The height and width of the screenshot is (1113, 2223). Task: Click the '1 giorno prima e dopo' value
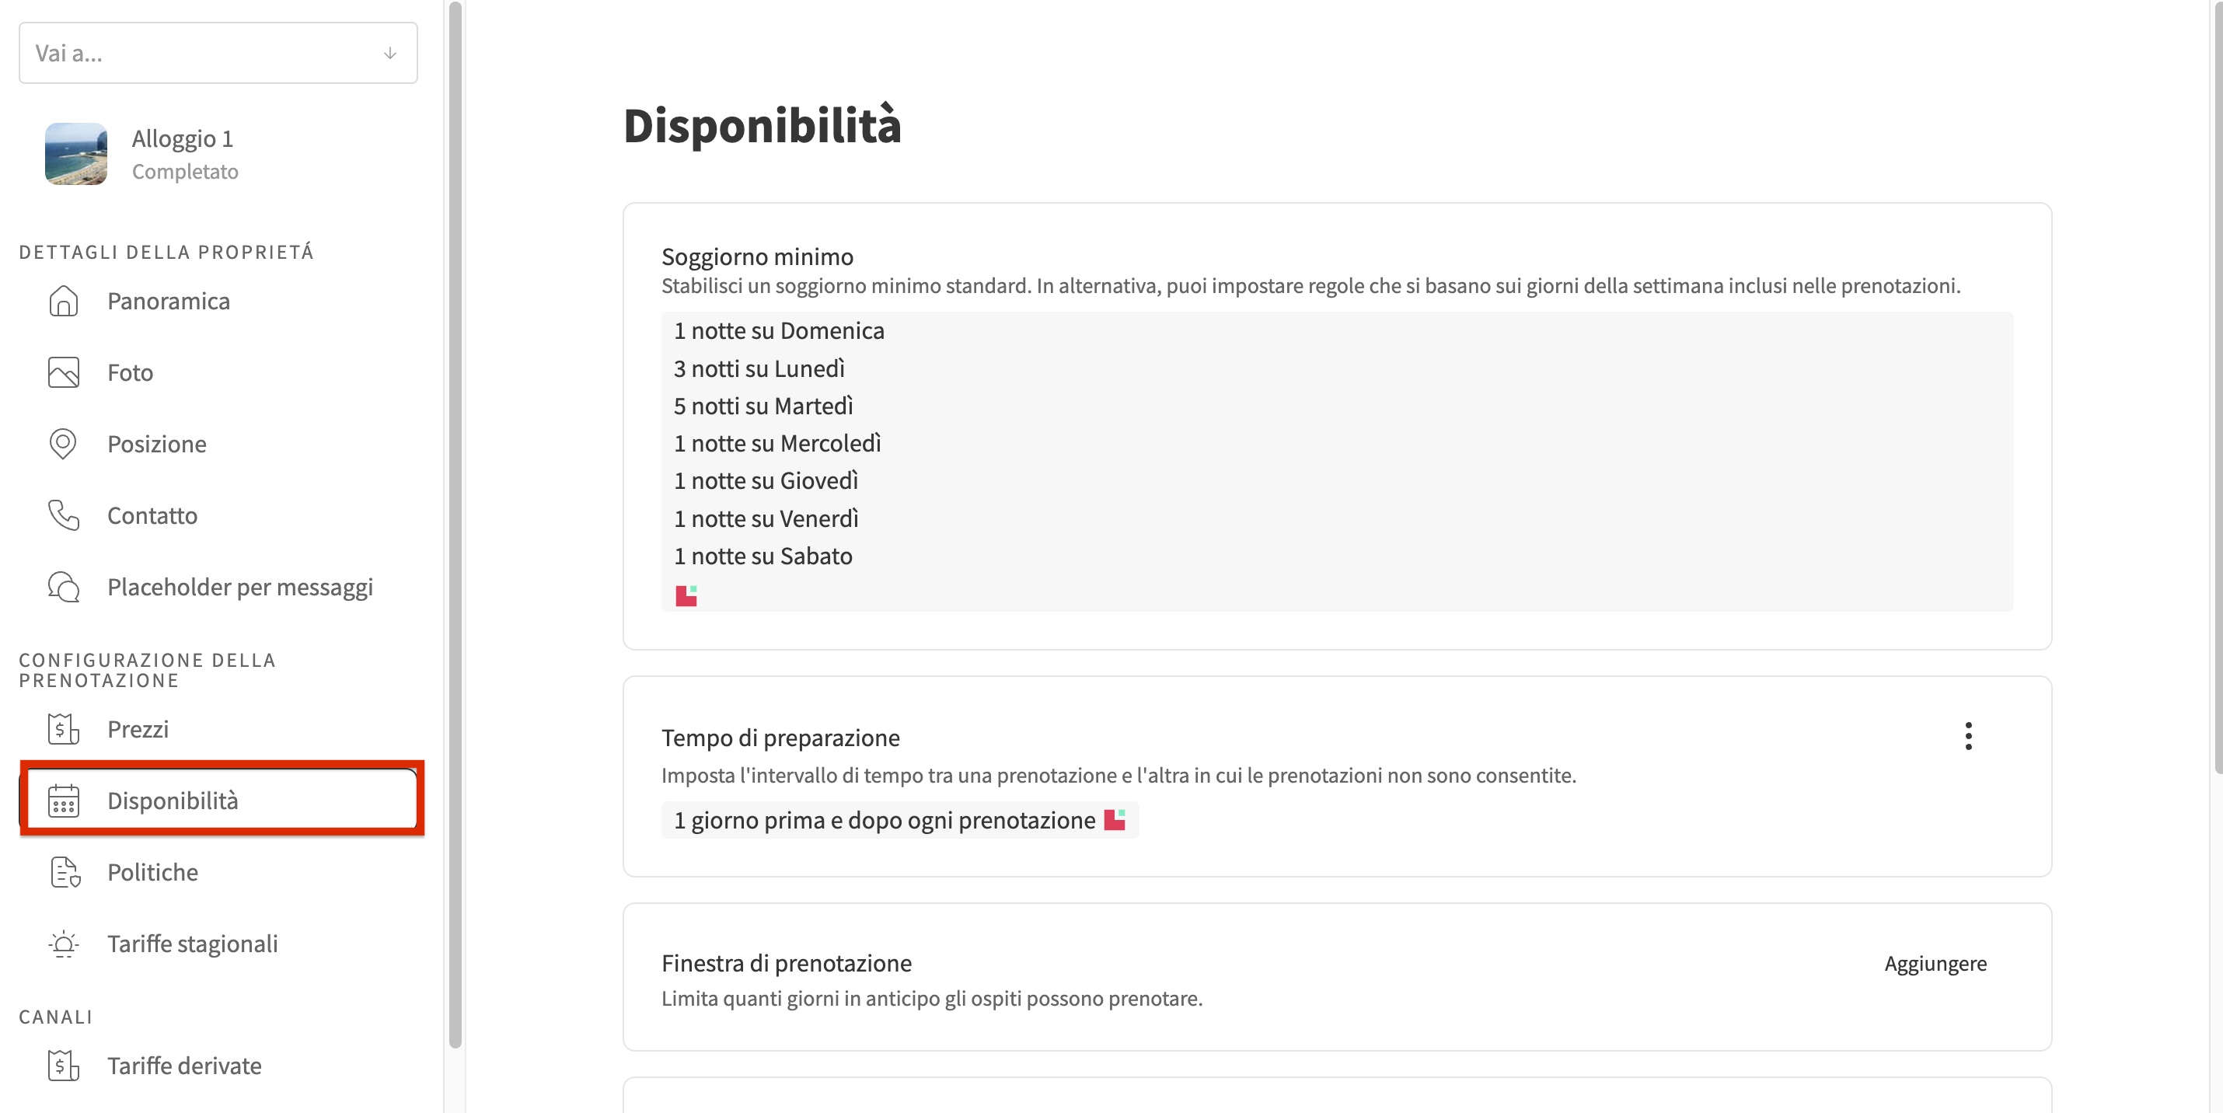[884, 820]
